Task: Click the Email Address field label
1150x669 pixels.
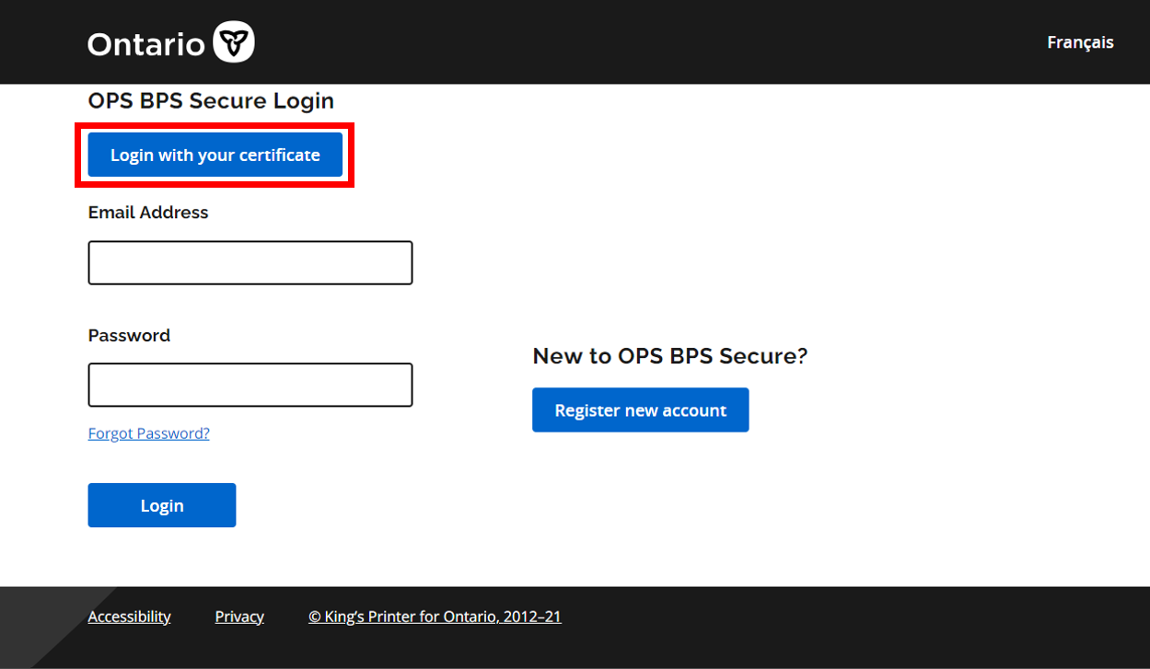Action: pos(148,213)
